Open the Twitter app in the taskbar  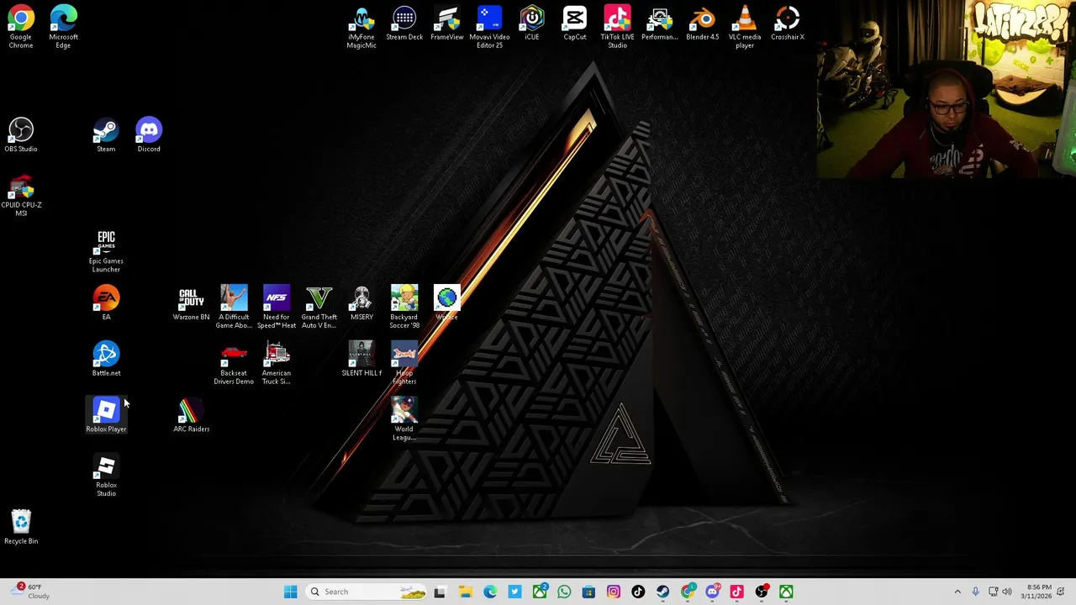tap(514, 592)
